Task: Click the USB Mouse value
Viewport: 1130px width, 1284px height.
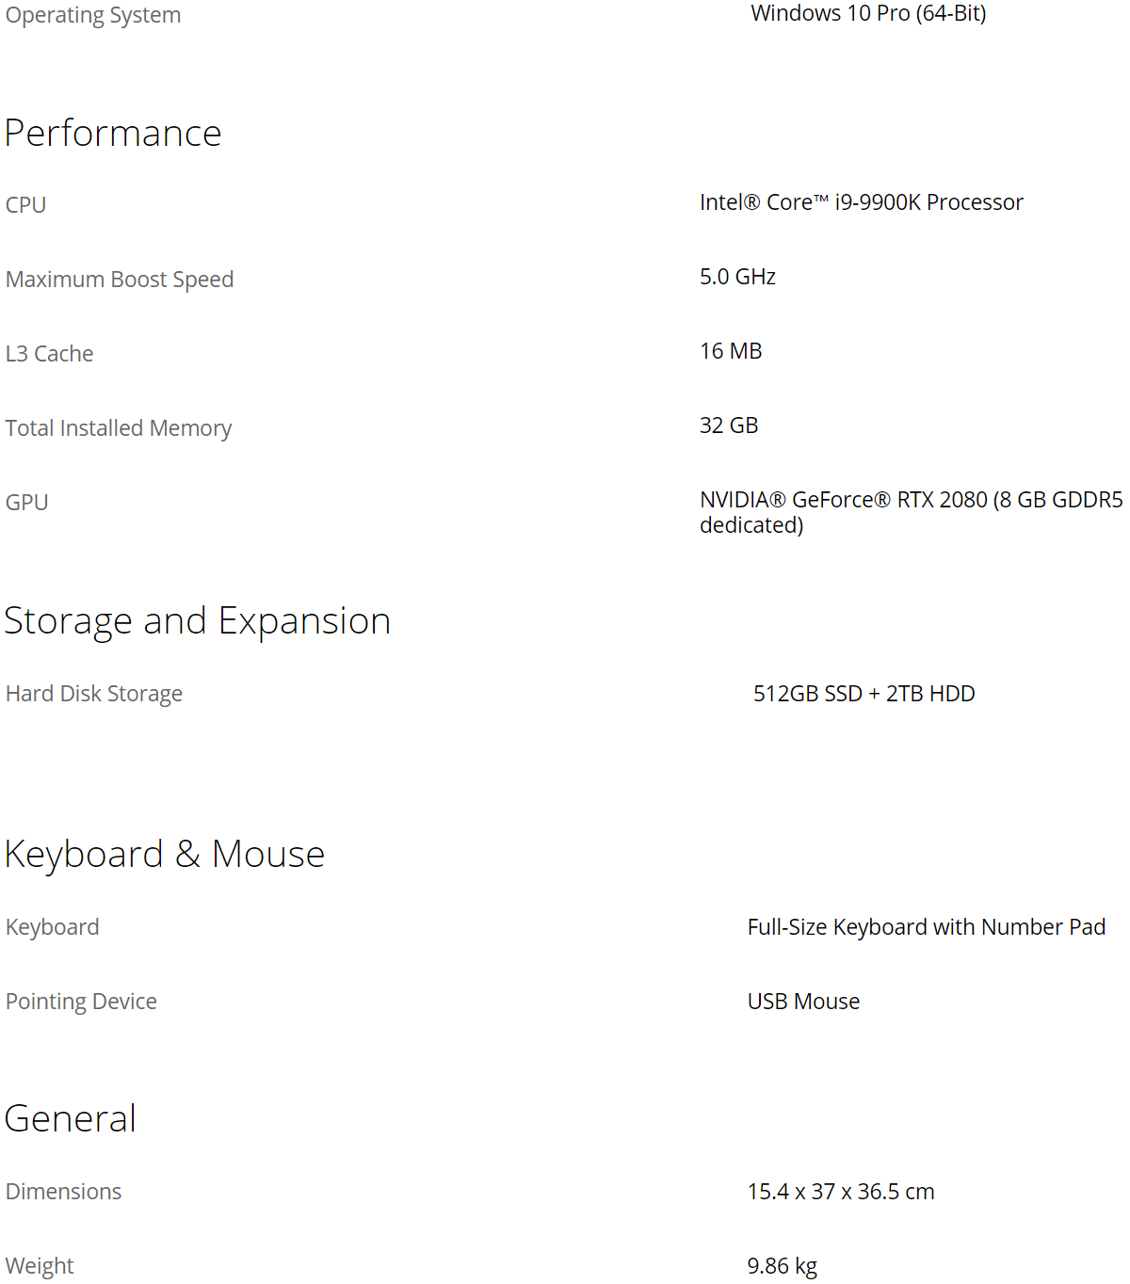Action: 803,1002
